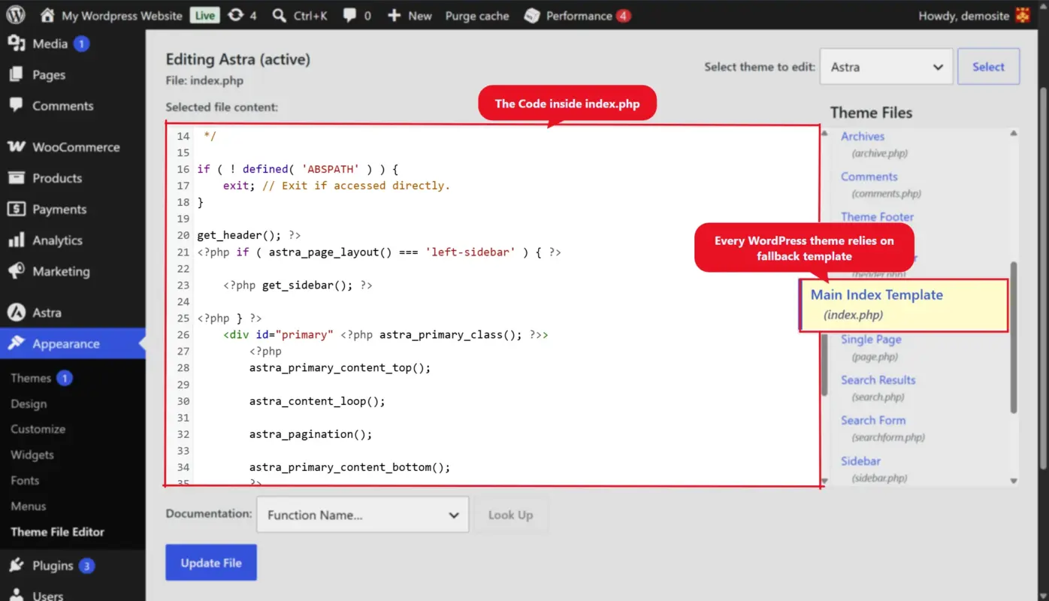
Task: Open the updates icon showing 4
Action: pos(236,15)
